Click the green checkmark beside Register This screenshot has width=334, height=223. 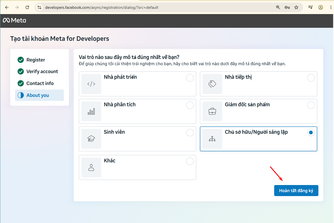21,60
